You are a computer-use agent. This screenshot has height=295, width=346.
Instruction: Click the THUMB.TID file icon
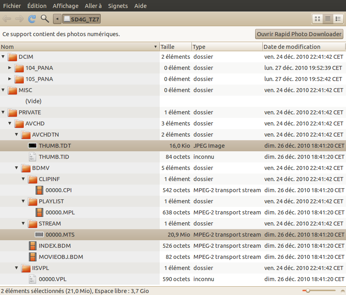[32, 157]
